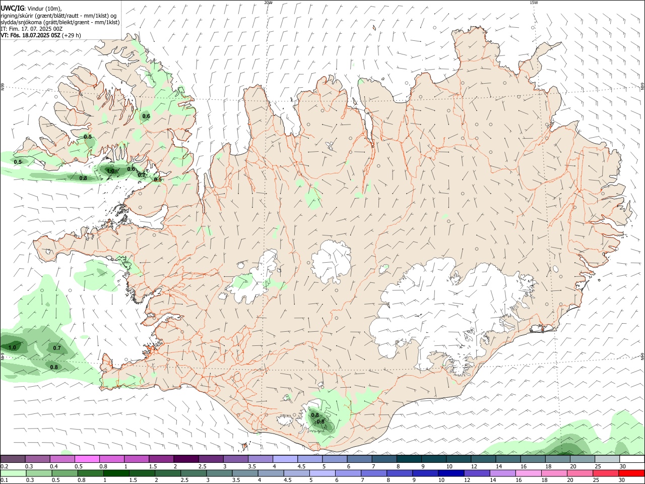Screen dimensions: 645x484
Task: Click the bright red swatch in the lower legend row
Action: tap(632, 473)
